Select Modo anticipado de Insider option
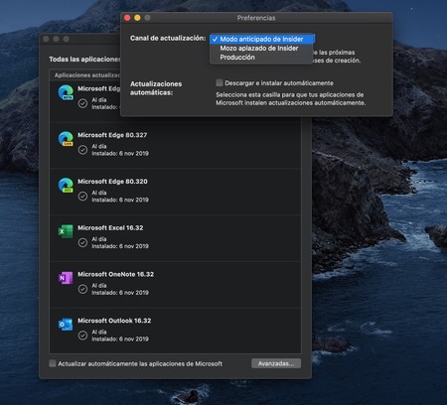The width and height of the screenshot is (447, 405). [261, 39]
